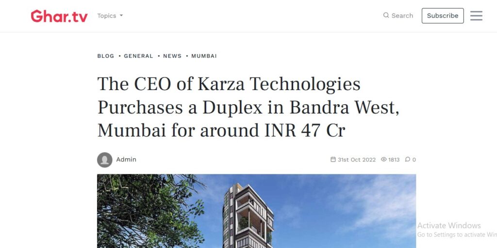This screenshot has height=248, width=497.
Task: Go to Ghar.tv home logo
Action: (x=59, y=16)
